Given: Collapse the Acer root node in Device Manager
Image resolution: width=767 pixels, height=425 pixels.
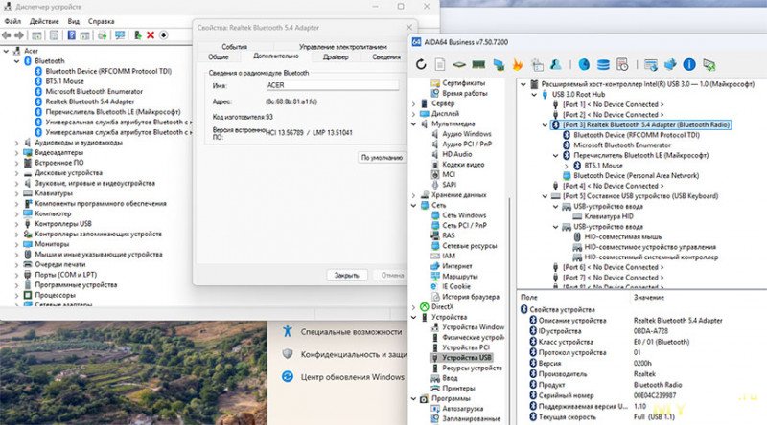Looking at the screenshot, I should [6, 51].
